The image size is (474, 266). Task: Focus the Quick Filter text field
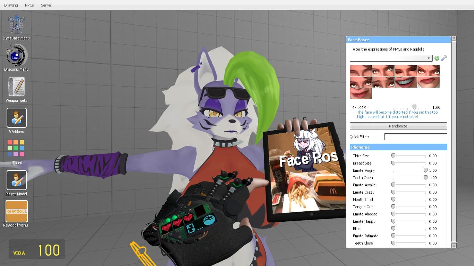click(x=416, y=137)
